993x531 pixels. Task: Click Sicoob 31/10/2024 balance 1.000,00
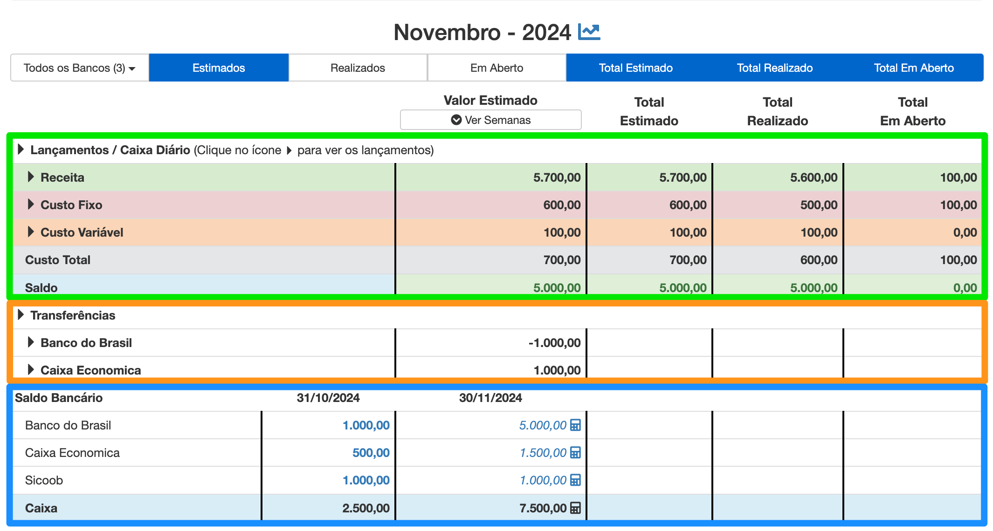366,480
